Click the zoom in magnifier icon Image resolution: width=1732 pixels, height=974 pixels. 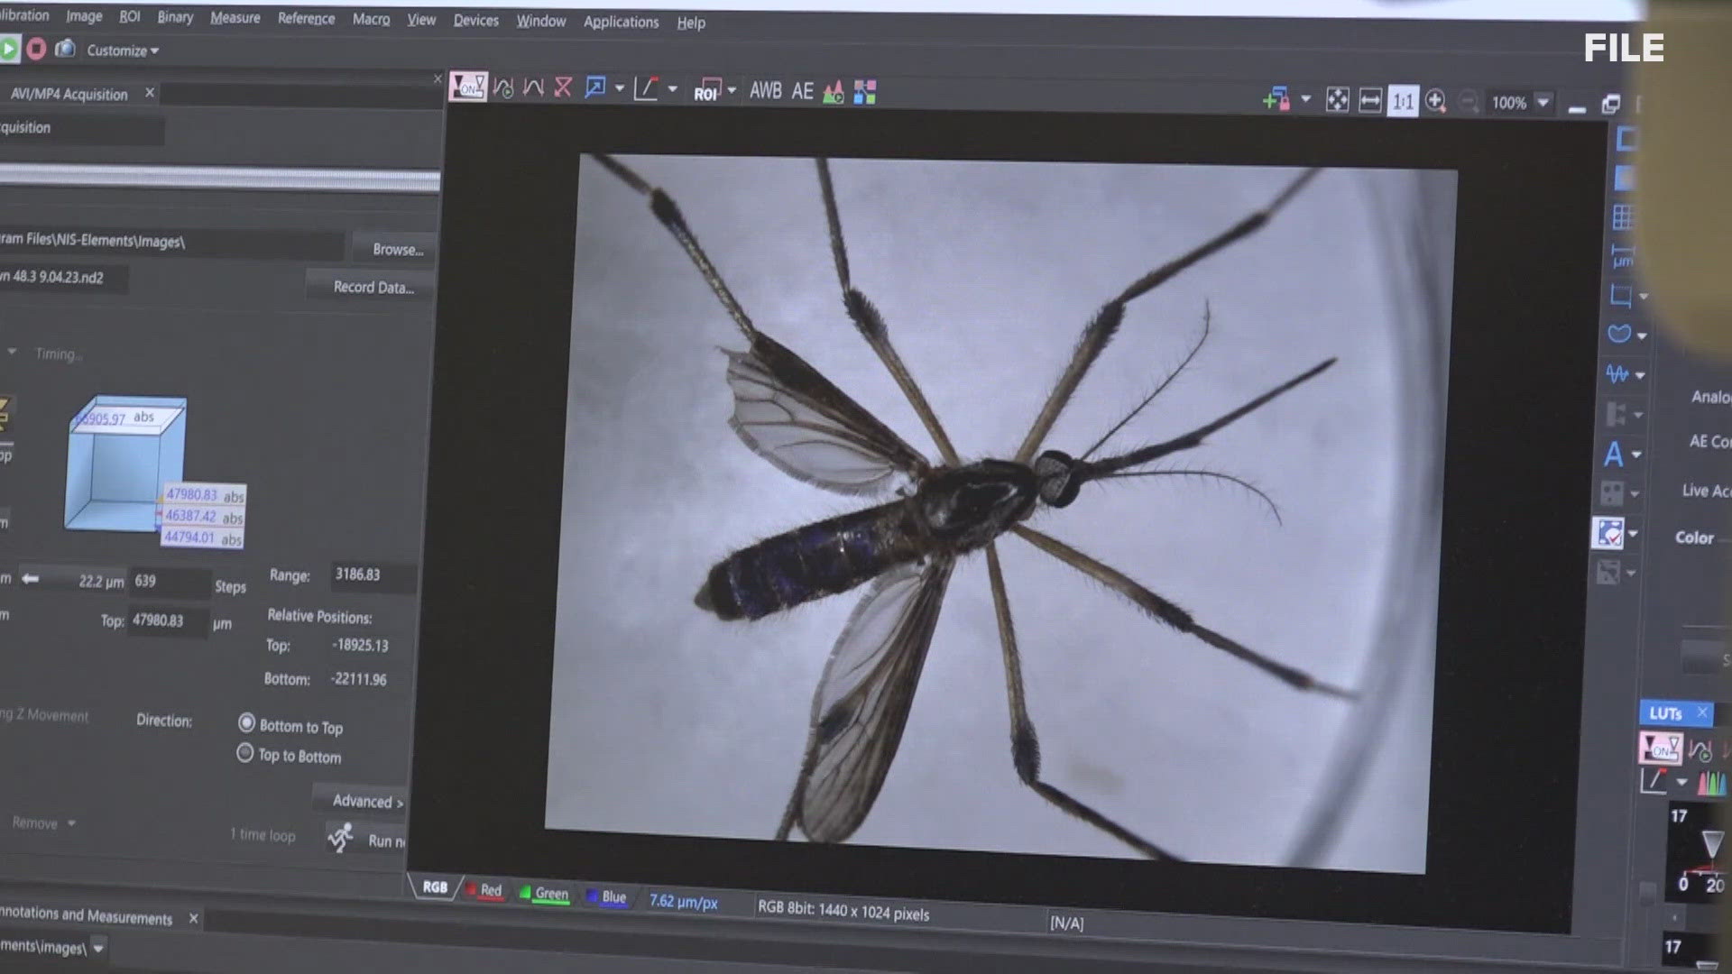[x=1435, y=102]
